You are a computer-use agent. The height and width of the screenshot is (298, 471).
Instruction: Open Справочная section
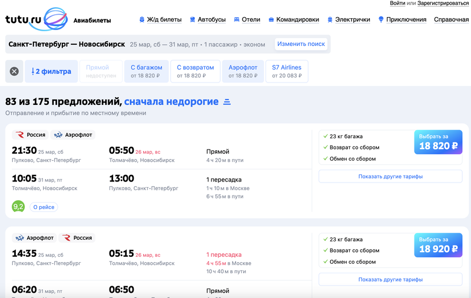click(451, 20)
